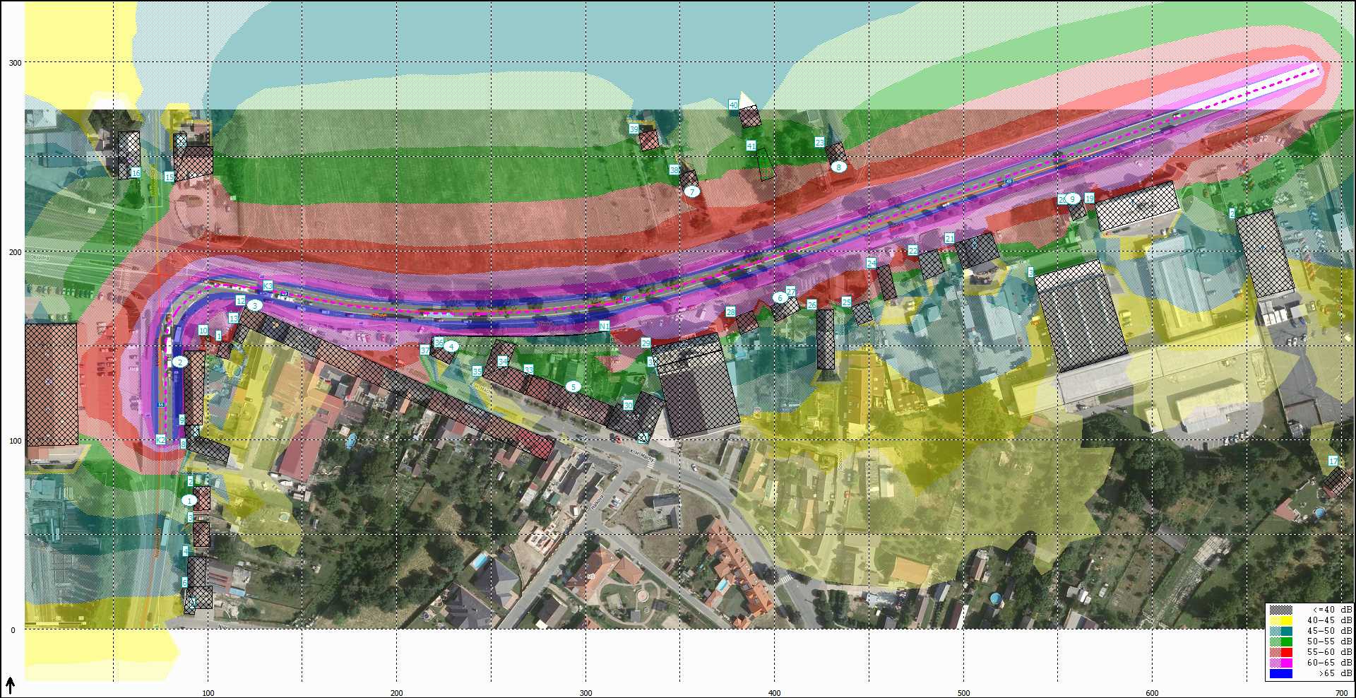
Task: Select the K2 road point label
Action: tap(161, 440)
